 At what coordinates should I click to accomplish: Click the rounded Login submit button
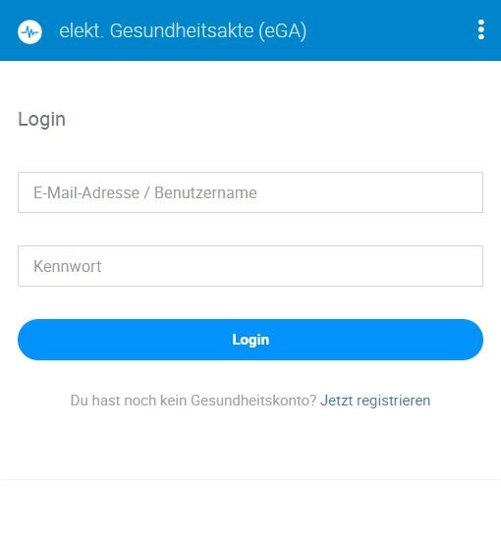(250, 340)
